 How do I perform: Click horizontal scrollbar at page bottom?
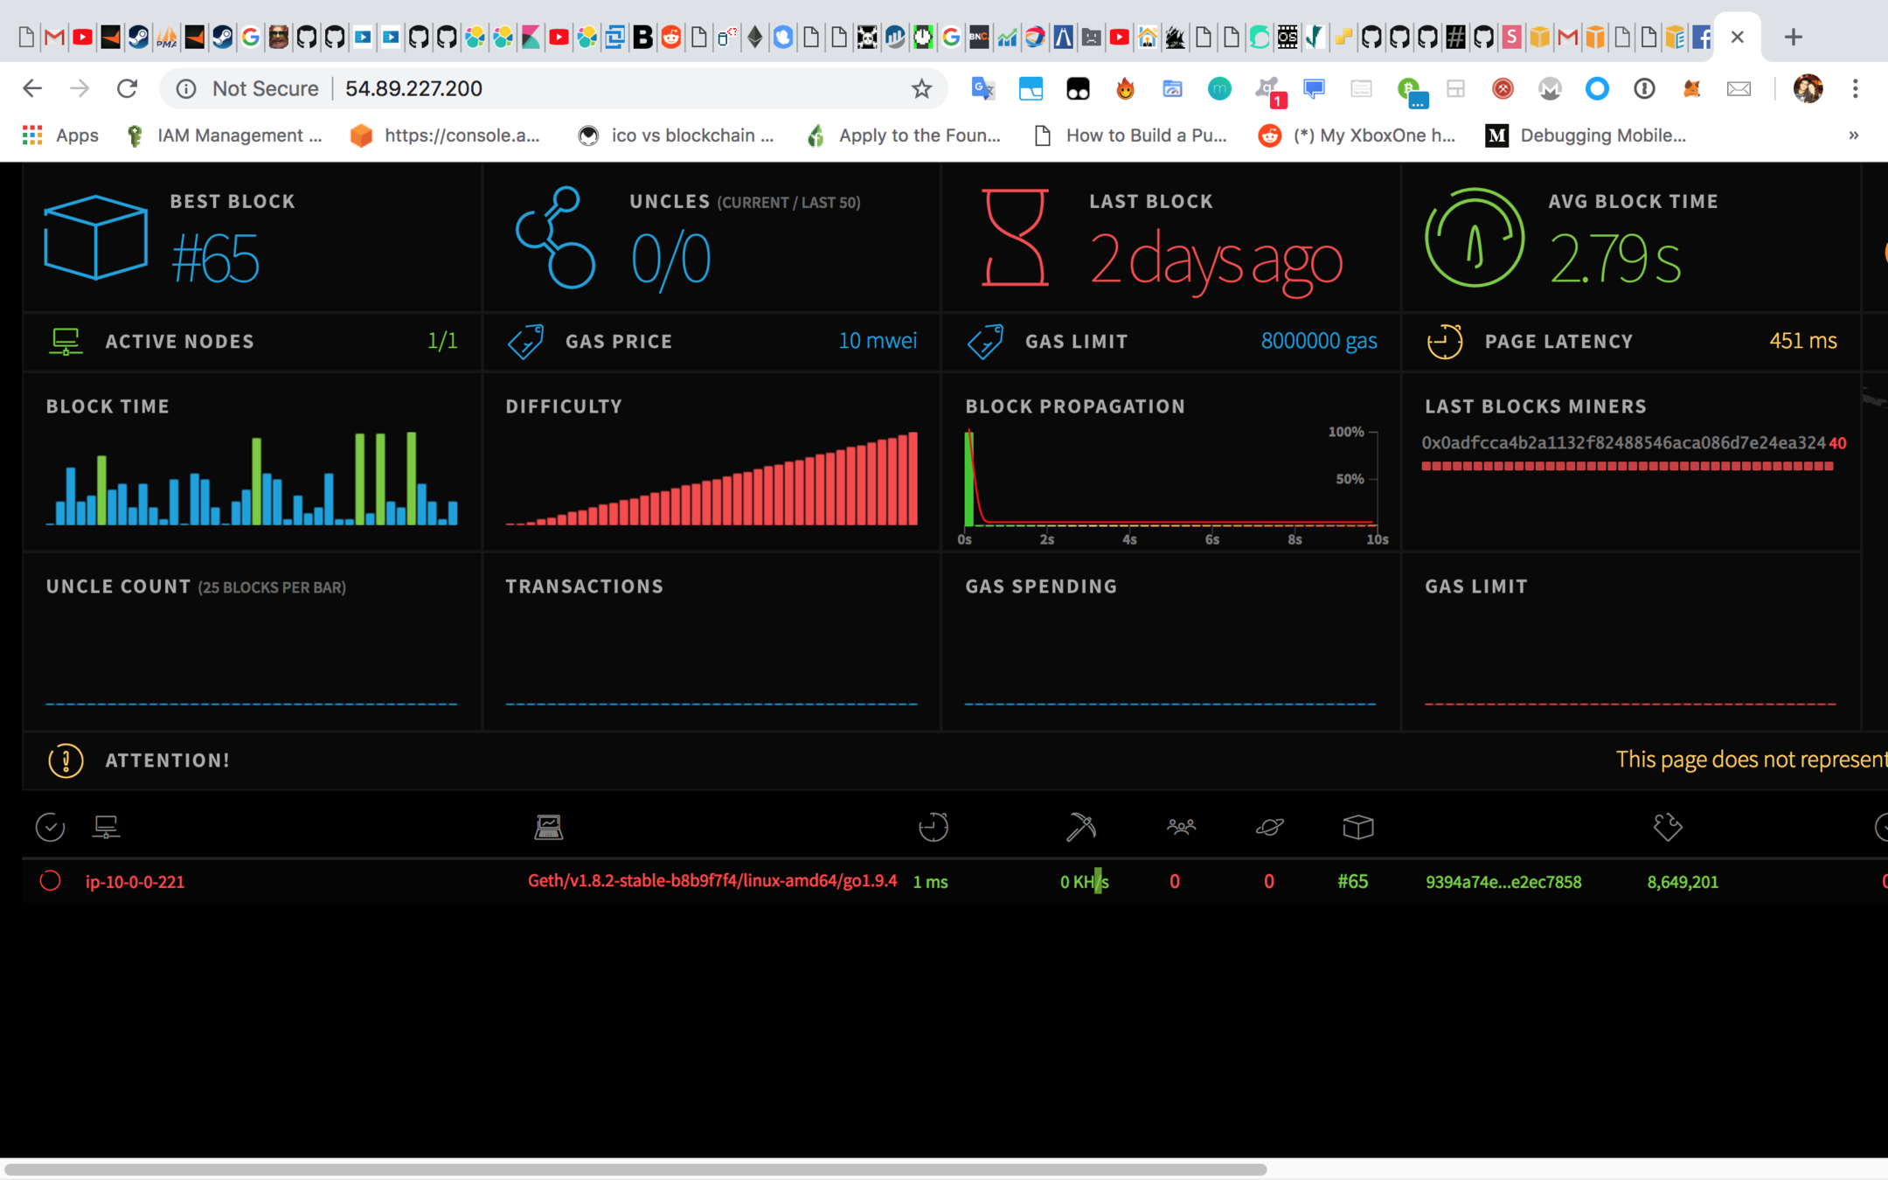[635, 1170]
